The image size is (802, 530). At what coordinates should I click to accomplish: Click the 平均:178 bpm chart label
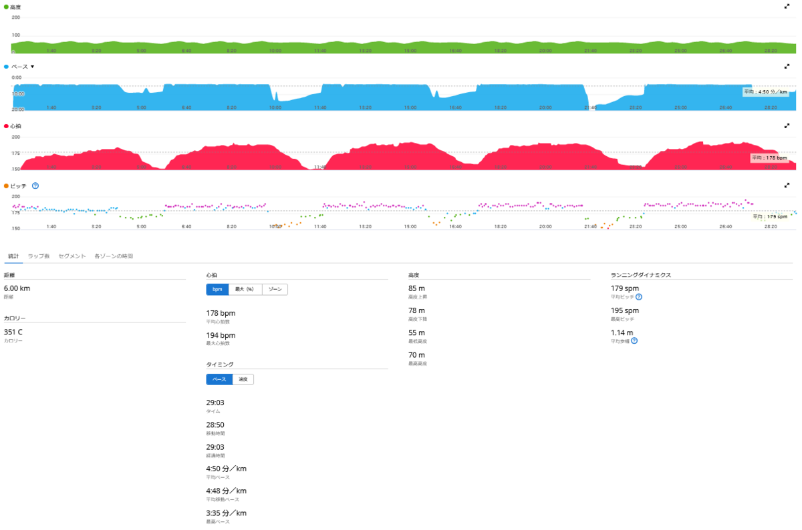pyautogui.click(x=769, y=158)
